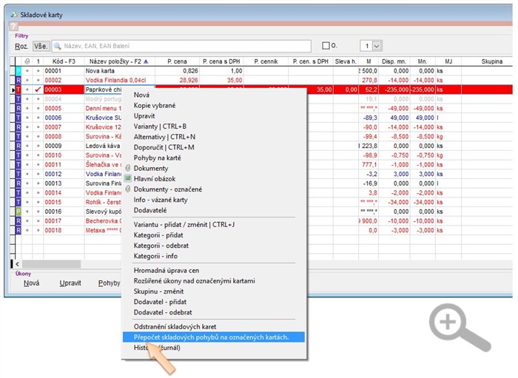Open Rozšířené úkony nad označenými kartami

pos(194,281)
